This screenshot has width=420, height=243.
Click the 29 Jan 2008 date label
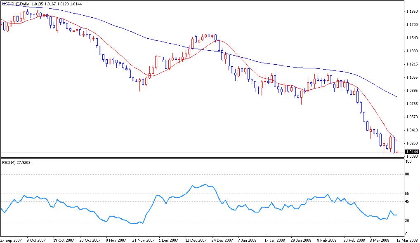301,241
